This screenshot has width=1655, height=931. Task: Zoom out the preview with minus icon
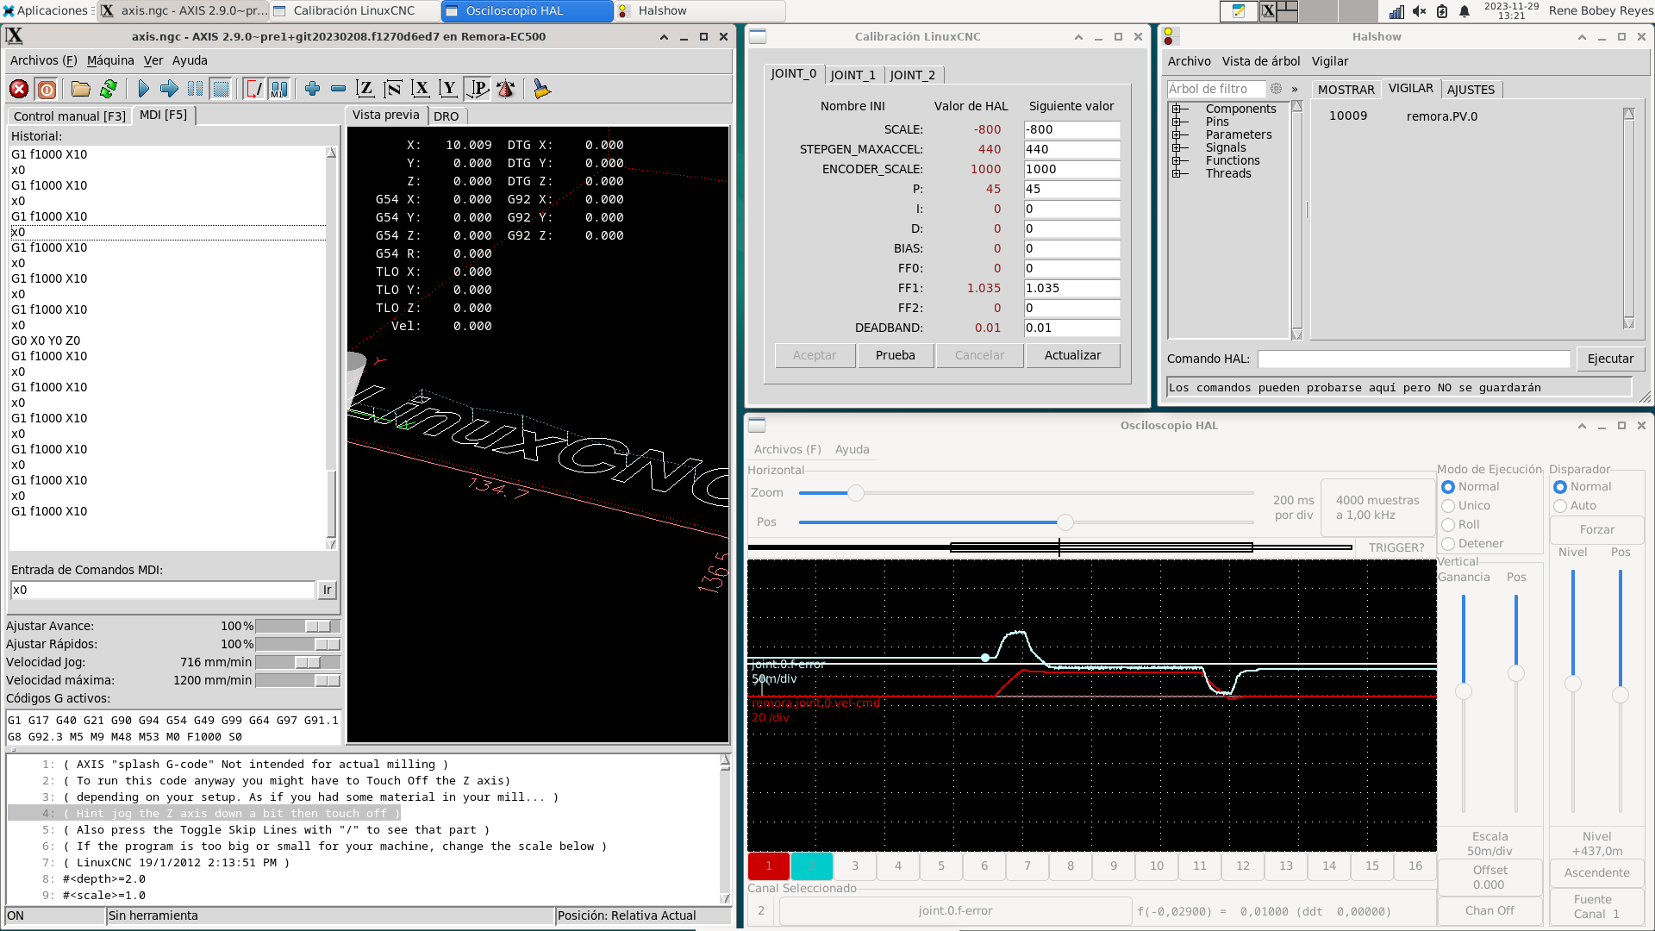339,89
